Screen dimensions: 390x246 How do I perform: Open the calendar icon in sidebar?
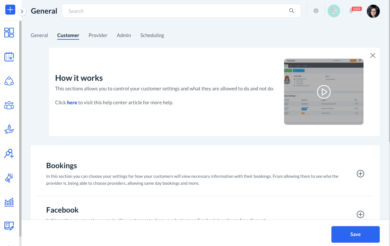(x=9, y=57)
